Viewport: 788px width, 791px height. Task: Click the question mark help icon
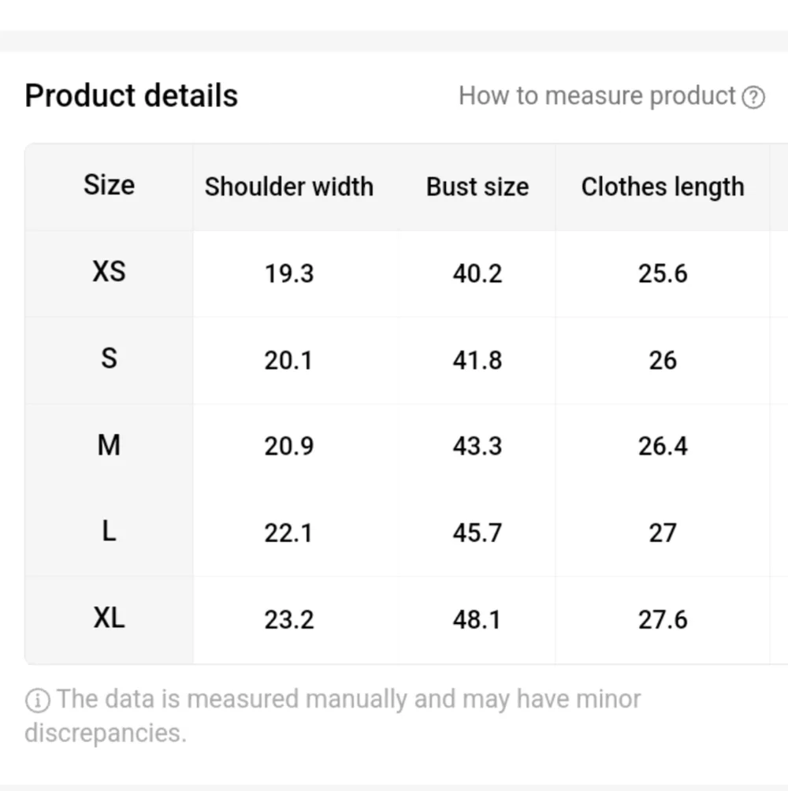753,97
